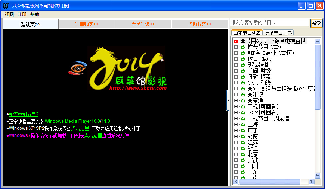The width and height of the screenshot is (325, 189).
Task: Click the green TV icon beside 新闻.财经
Action: click(x=242, y=71)
